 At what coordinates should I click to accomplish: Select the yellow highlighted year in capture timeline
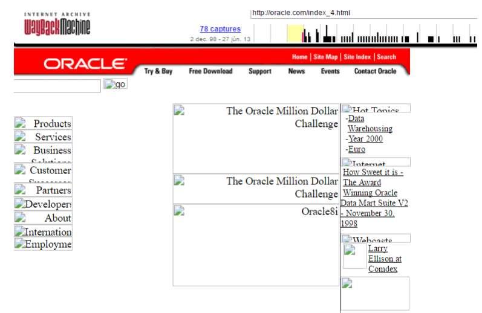pos(295,34)
